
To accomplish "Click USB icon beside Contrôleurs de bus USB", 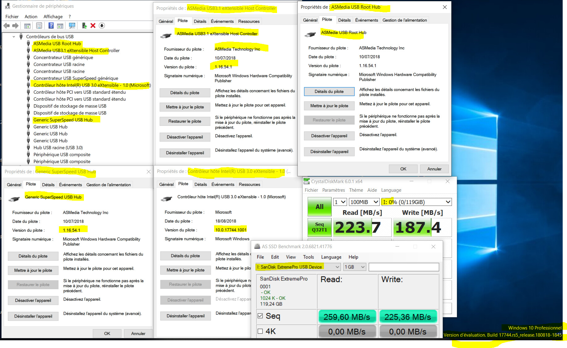I will pyautogui.click(x=21, y=36).
